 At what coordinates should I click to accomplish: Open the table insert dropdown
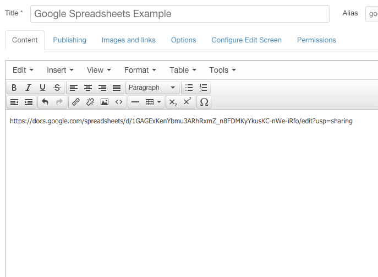[154, 102]
